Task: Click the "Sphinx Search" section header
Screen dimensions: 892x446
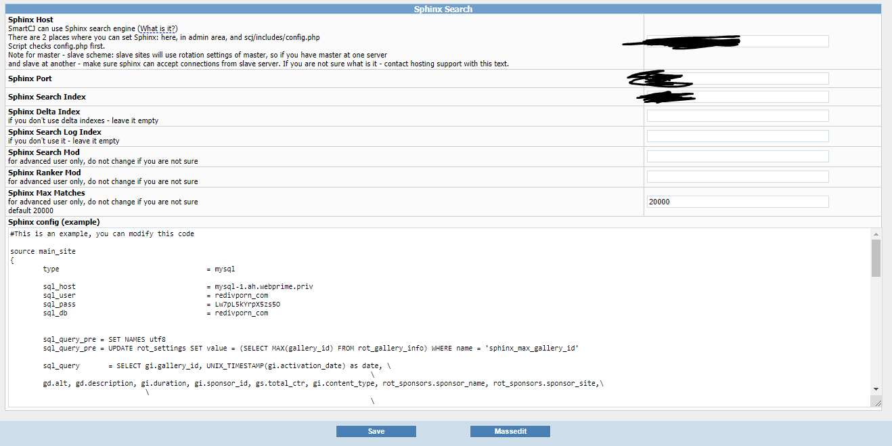Action: coord(443,9)
